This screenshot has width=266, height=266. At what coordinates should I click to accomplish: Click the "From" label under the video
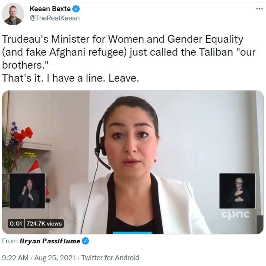click(10, 241)
